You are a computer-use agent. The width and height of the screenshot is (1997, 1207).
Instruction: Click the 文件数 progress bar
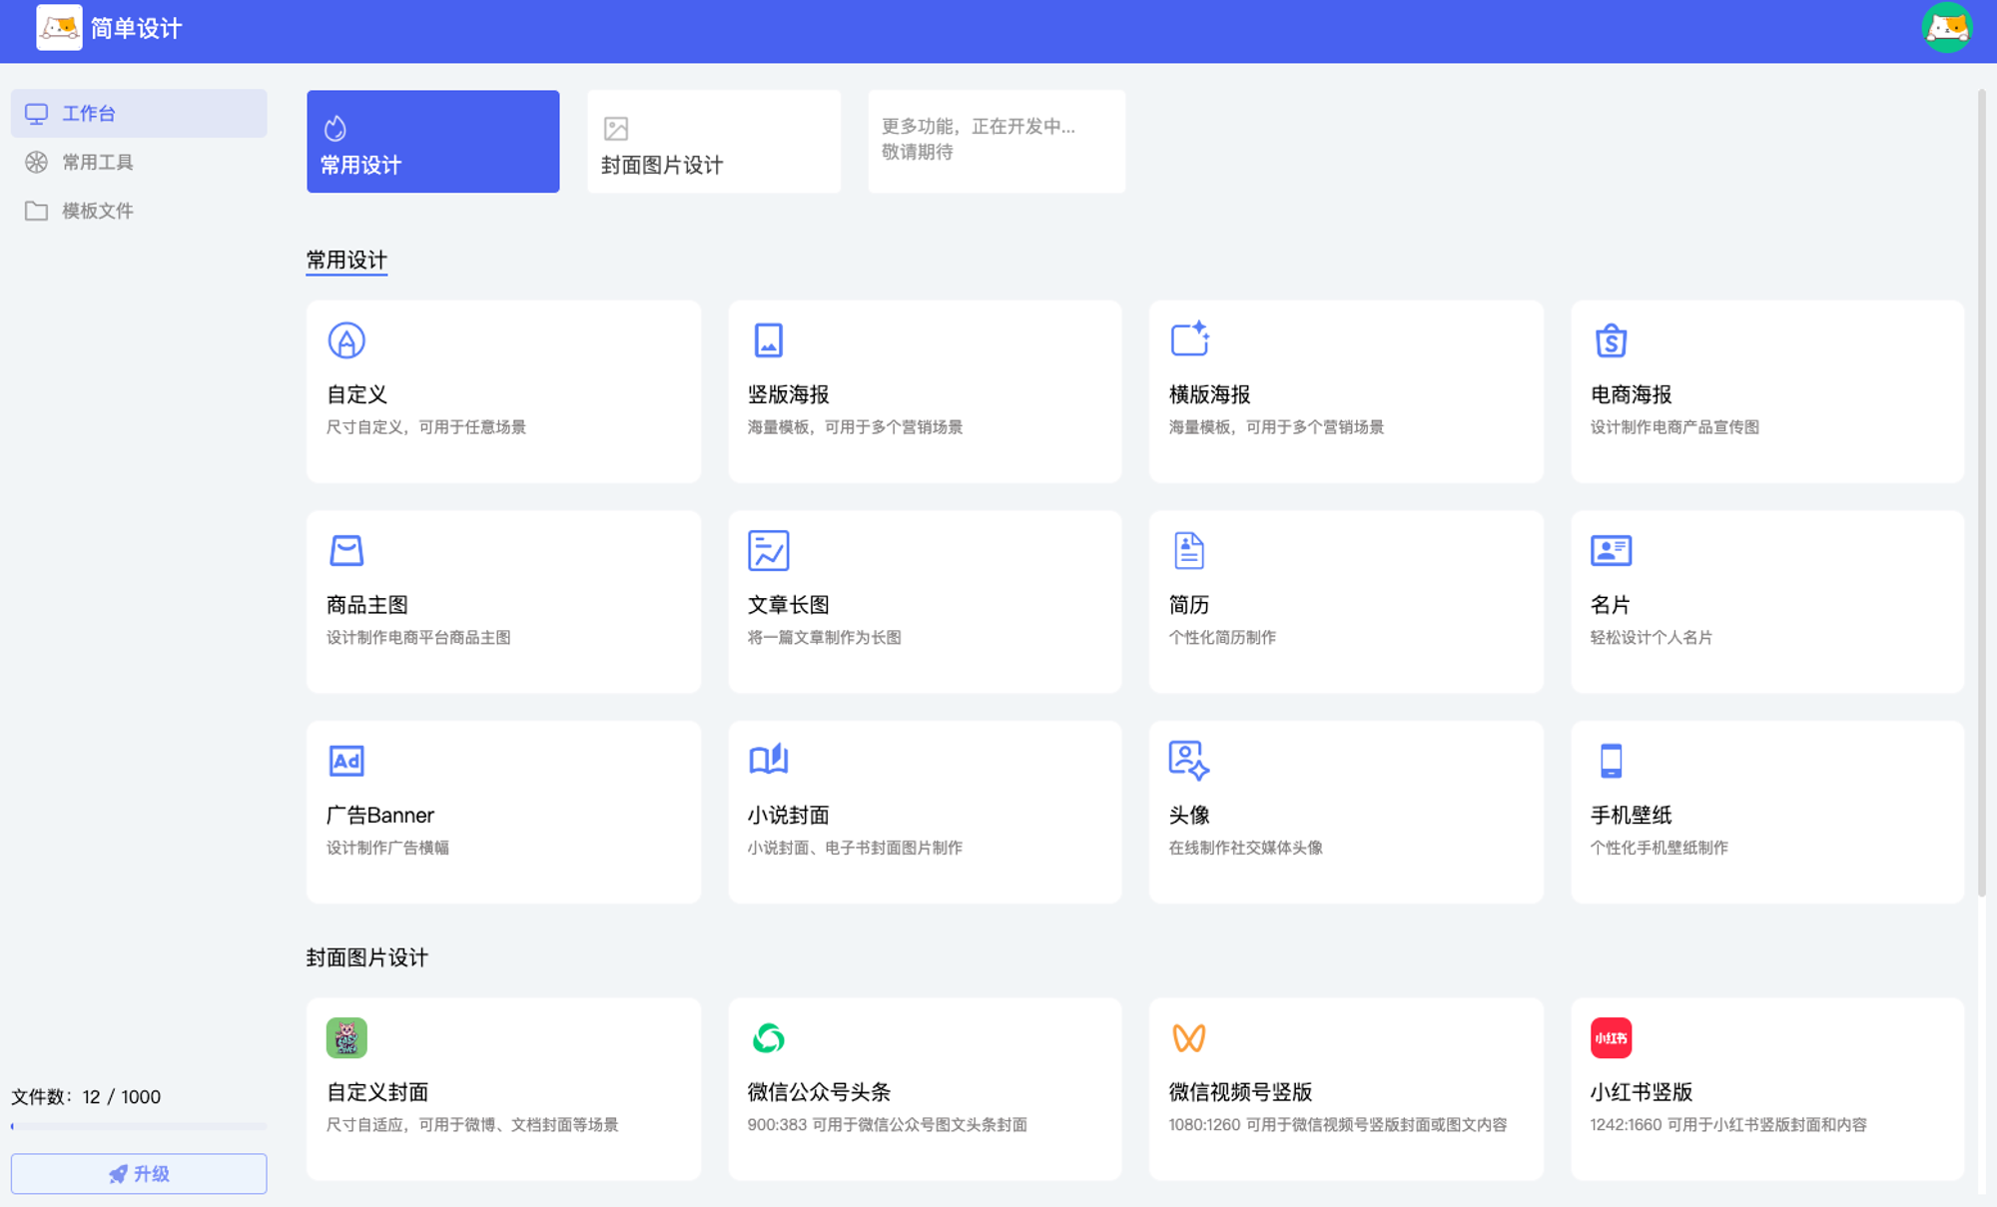139,1126
